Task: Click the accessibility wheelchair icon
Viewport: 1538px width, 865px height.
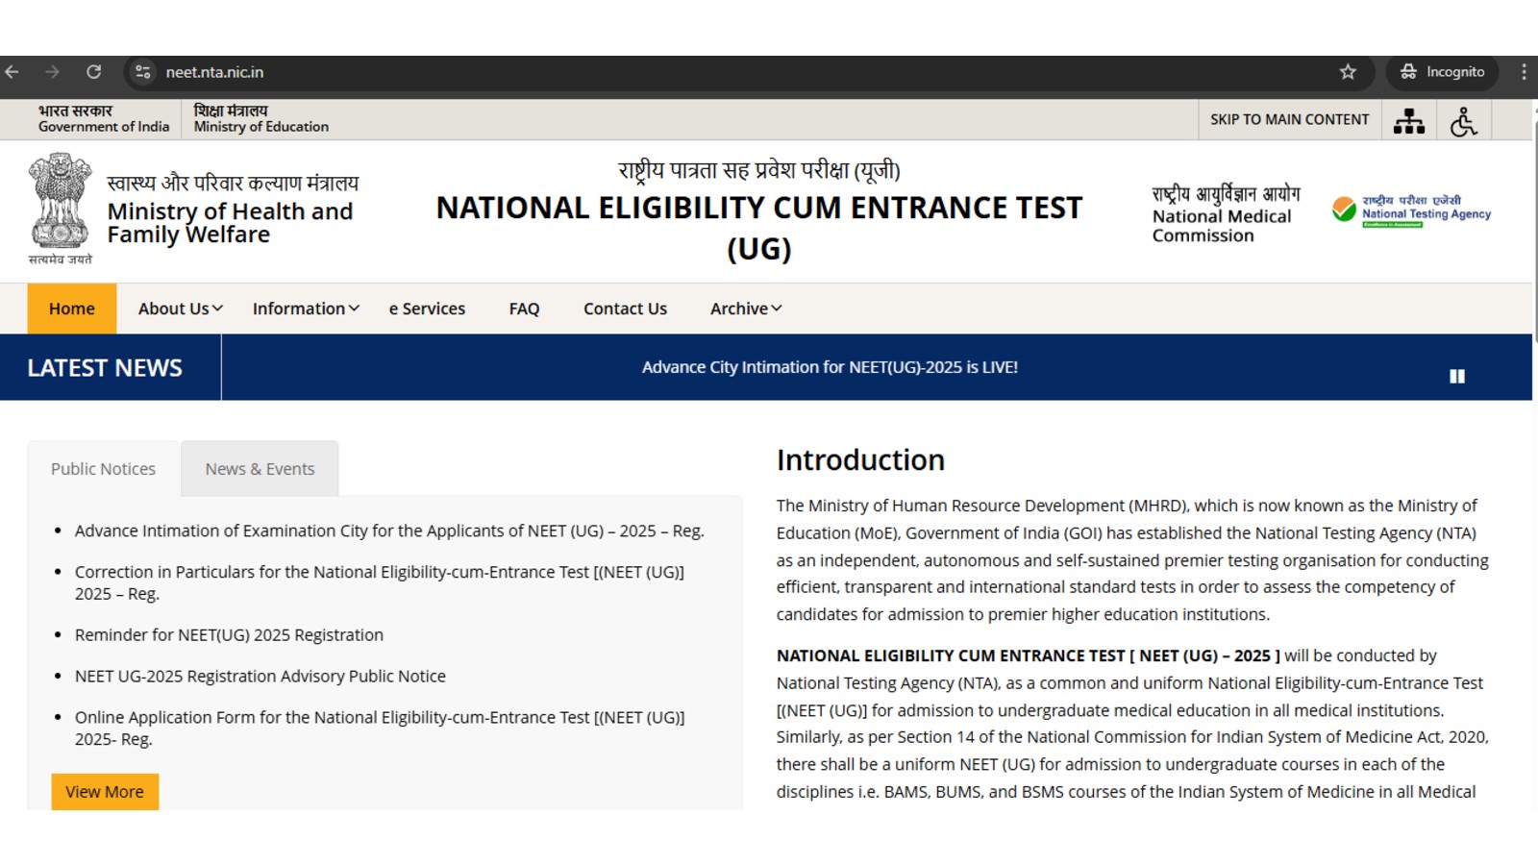Action: point(1462,120)
